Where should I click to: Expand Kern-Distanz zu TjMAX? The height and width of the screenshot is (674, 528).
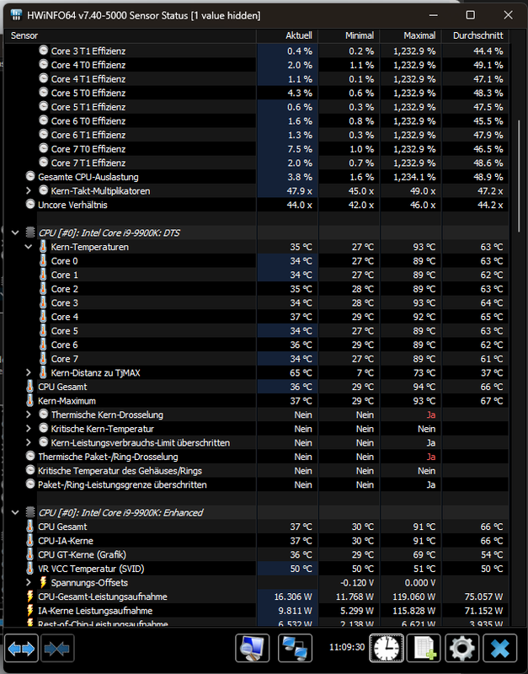(29, 372)
